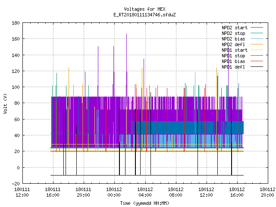
Task: Click the 120 y-axis tick label
Action: pyautogui.click(x=16, y=71)
